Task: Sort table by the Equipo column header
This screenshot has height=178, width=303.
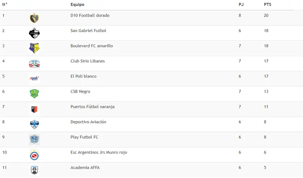Action: click(77, 4)
